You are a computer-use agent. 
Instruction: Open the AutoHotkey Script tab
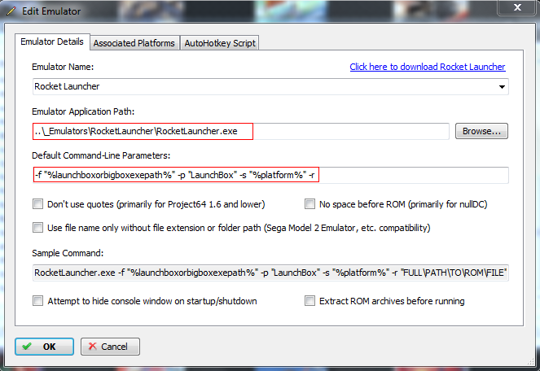click(220, 43)
